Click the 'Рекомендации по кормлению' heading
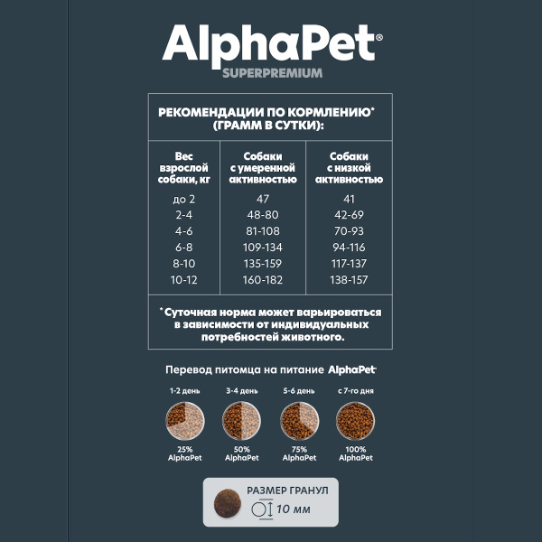This screenshot has height=542, width=542. click(266, 118)
